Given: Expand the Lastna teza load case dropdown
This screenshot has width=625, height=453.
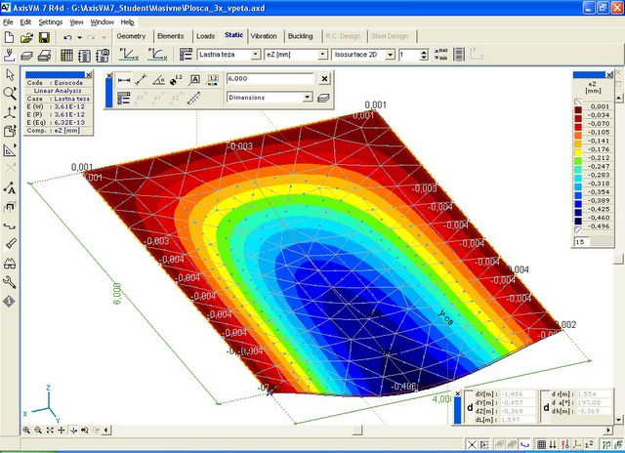Looking at the screenshot, I should point(256,55).
